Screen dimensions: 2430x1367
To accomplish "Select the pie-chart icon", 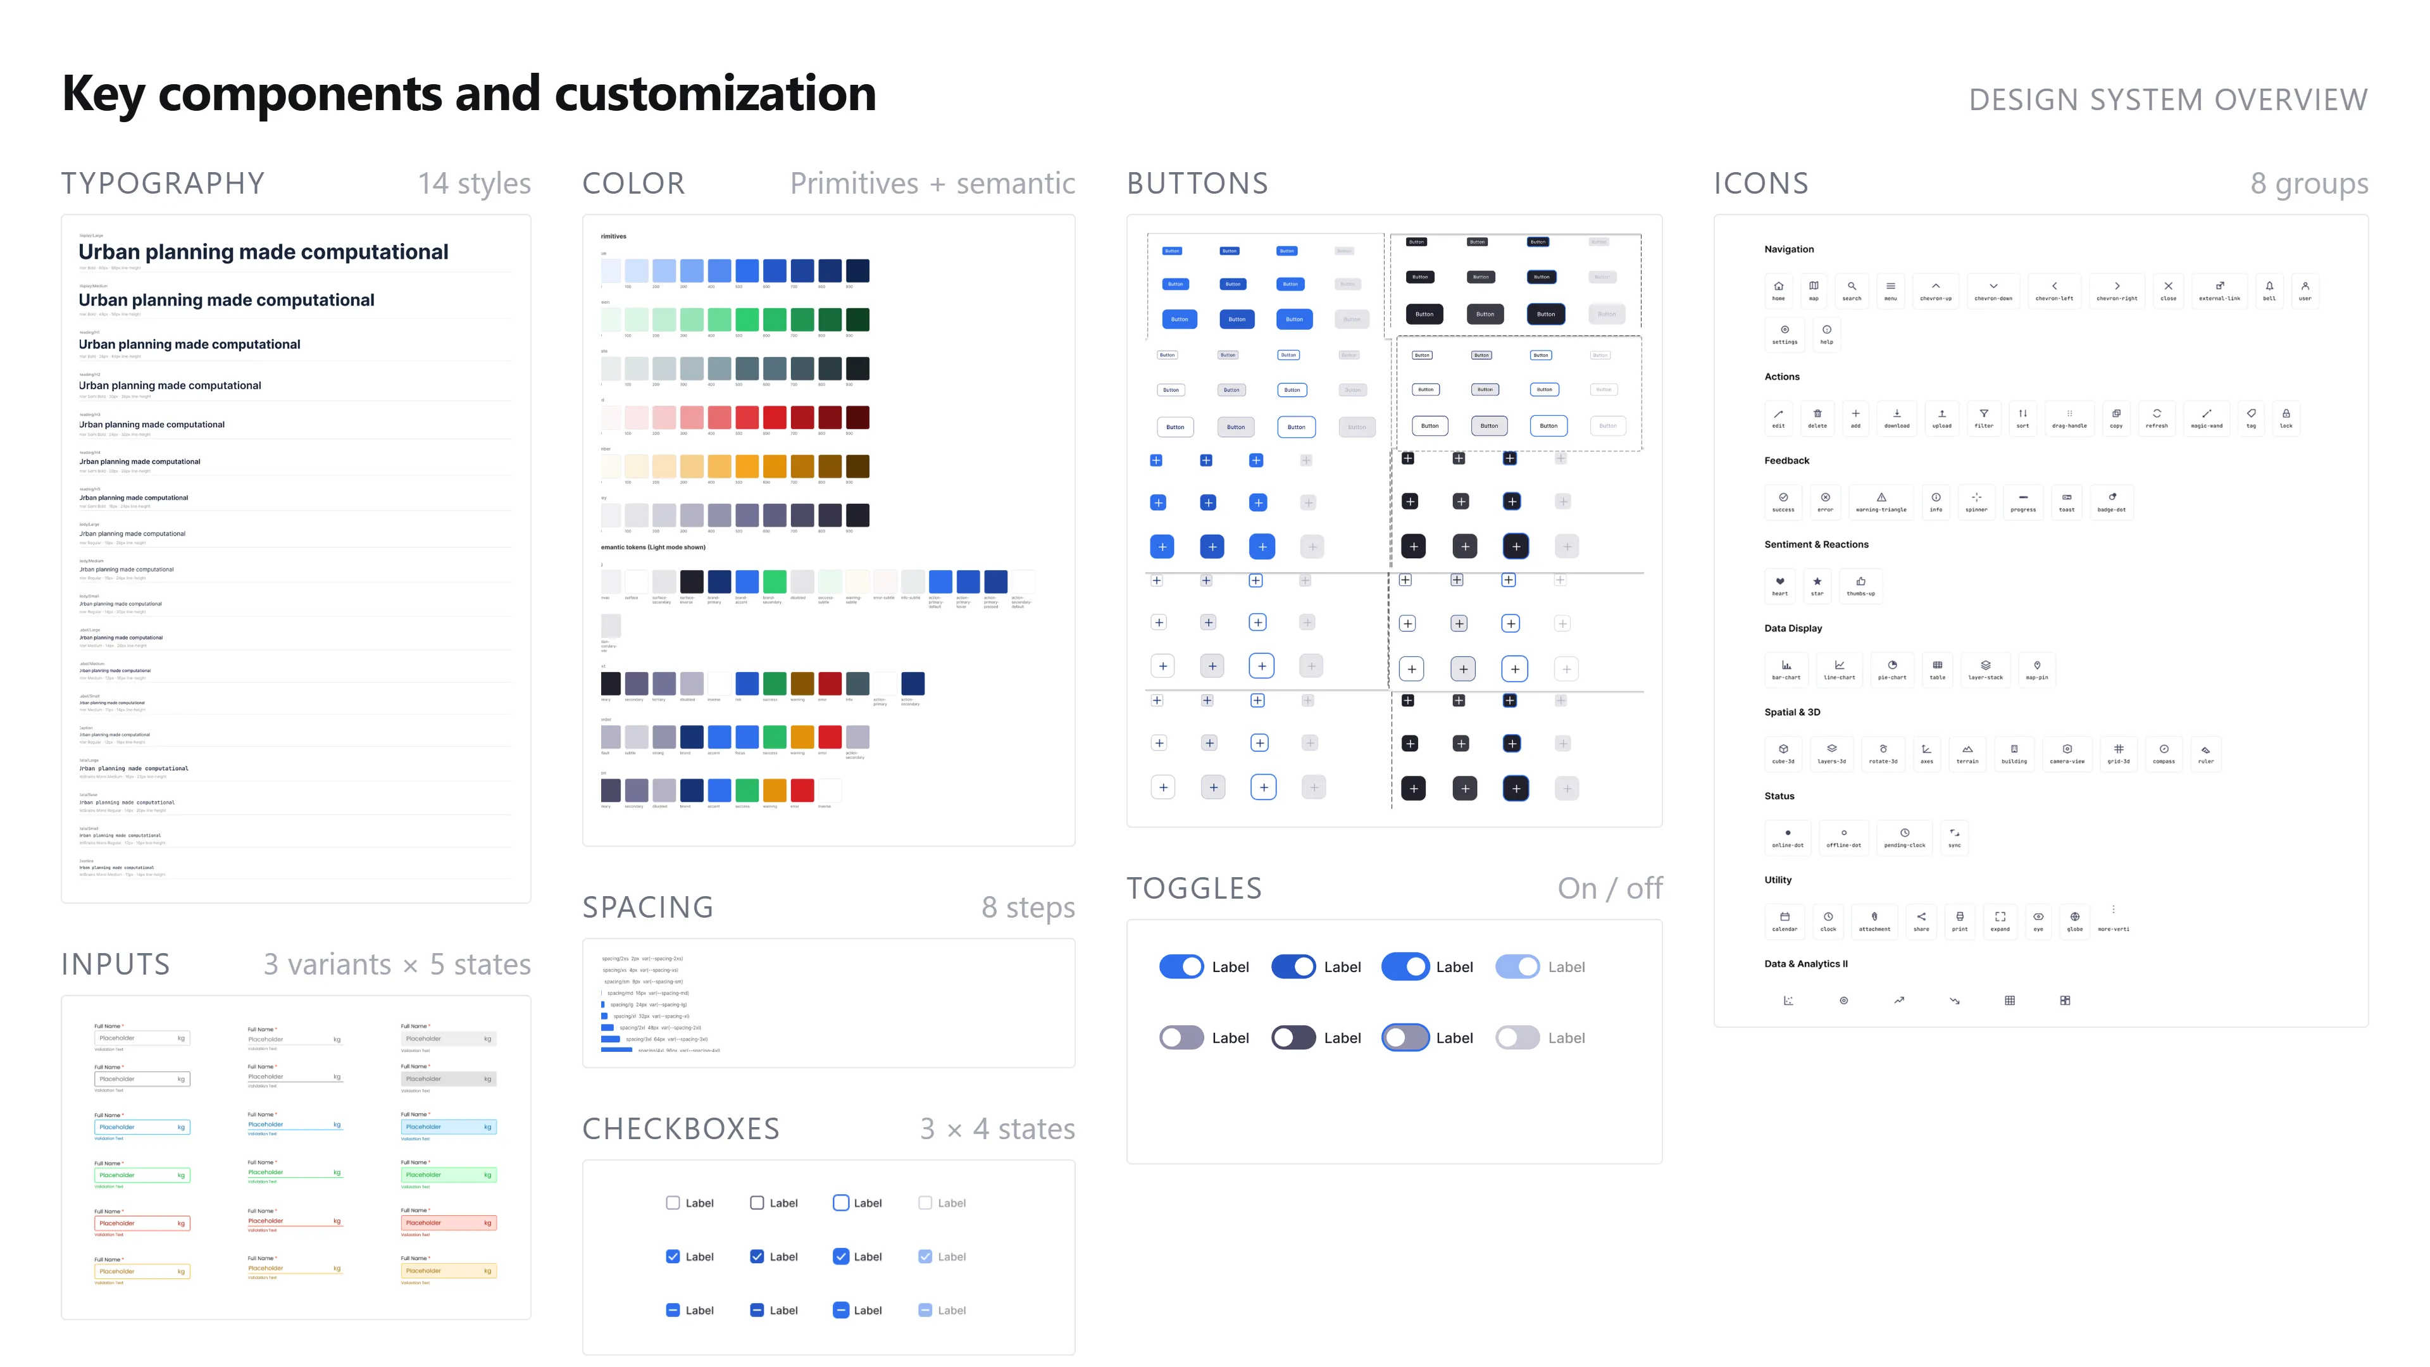I will [1891, 669].
